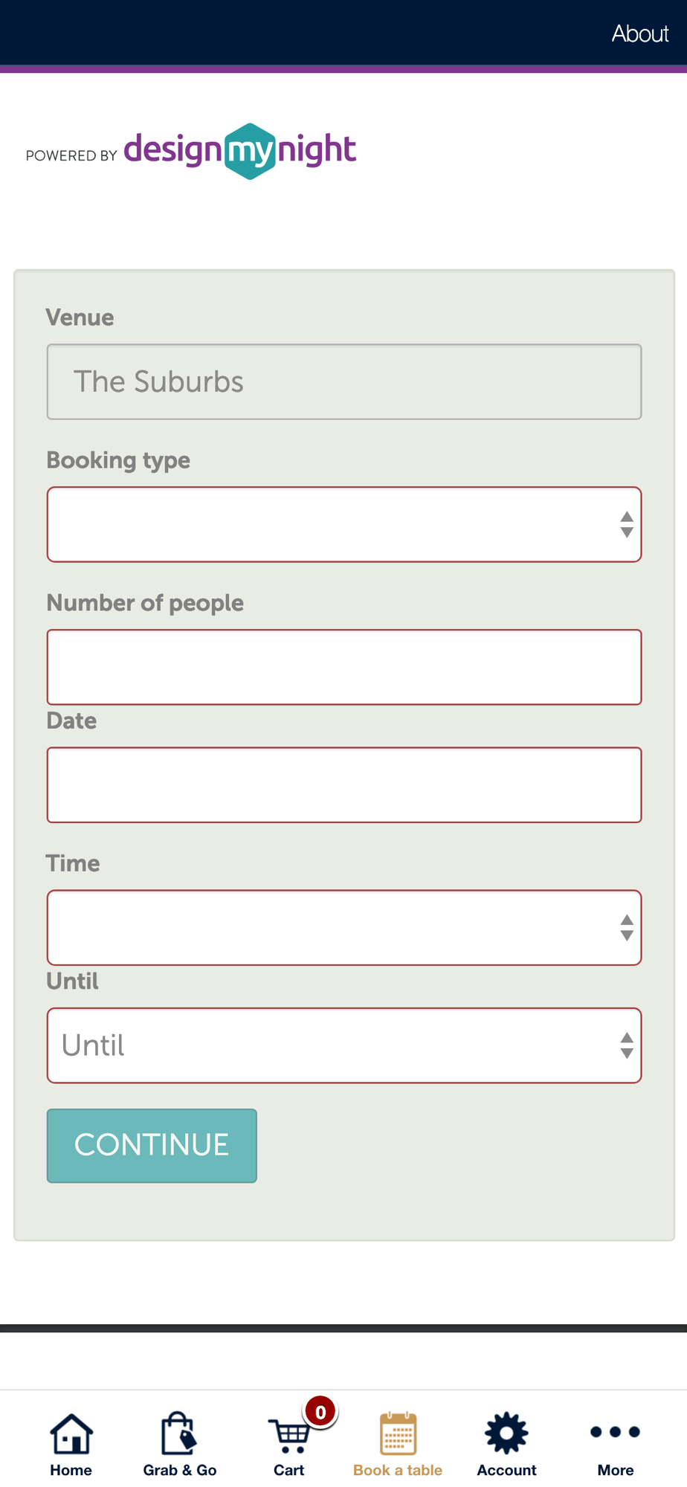Switch to the Account tab label

pos(506,1470)
